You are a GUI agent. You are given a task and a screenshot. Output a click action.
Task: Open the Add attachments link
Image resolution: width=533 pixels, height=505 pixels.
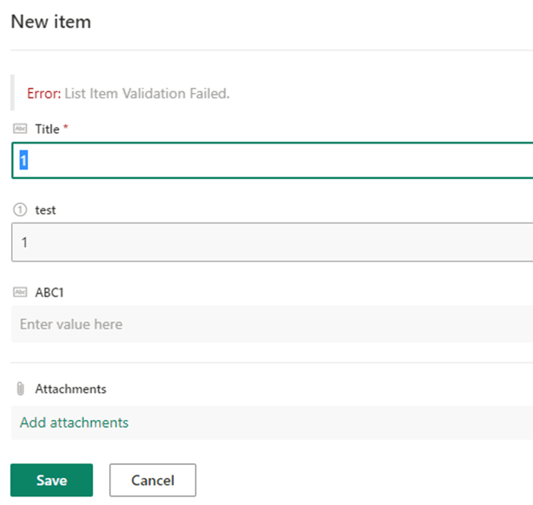click(x=75, y=422)
